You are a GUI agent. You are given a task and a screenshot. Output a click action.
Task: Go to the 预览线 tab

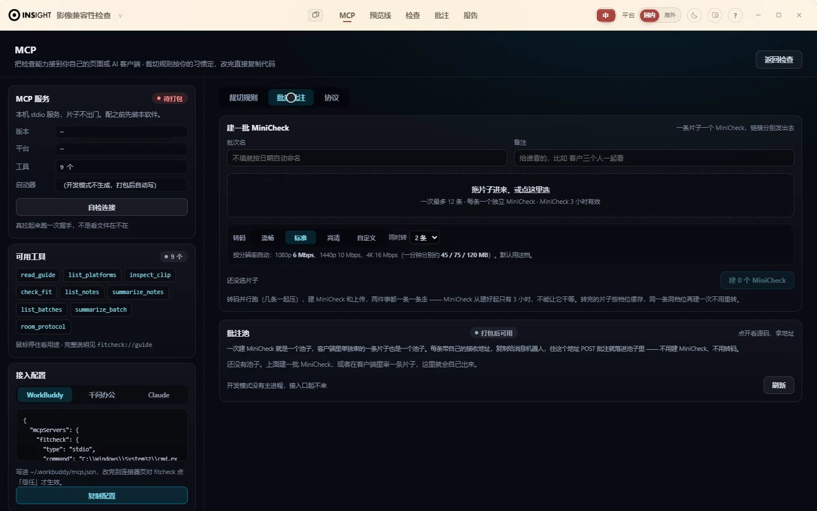tap(380, 15)
